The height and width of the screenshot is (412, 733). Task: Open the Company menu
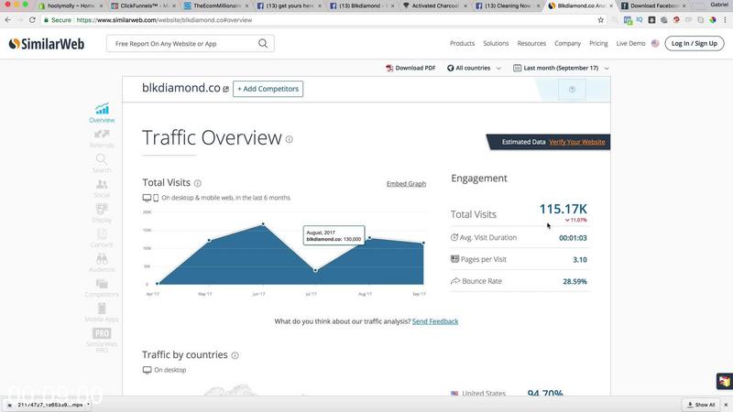[x=567, y=43]
